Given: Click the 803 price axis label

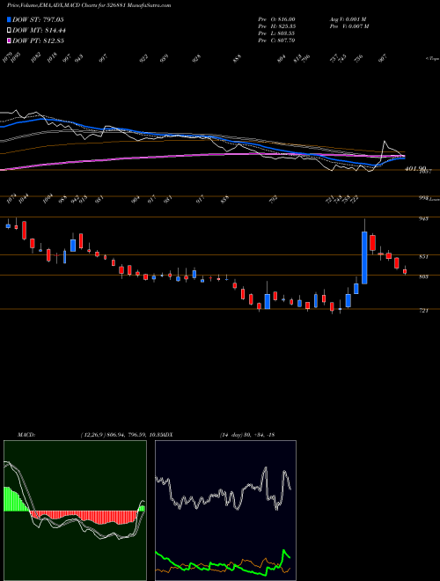Looking at the screenshot, I should [424, 276].
